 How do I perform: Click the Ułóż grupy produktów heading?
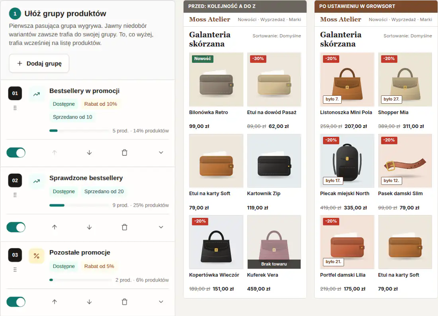pyautogui.click(x=65, y=14)
